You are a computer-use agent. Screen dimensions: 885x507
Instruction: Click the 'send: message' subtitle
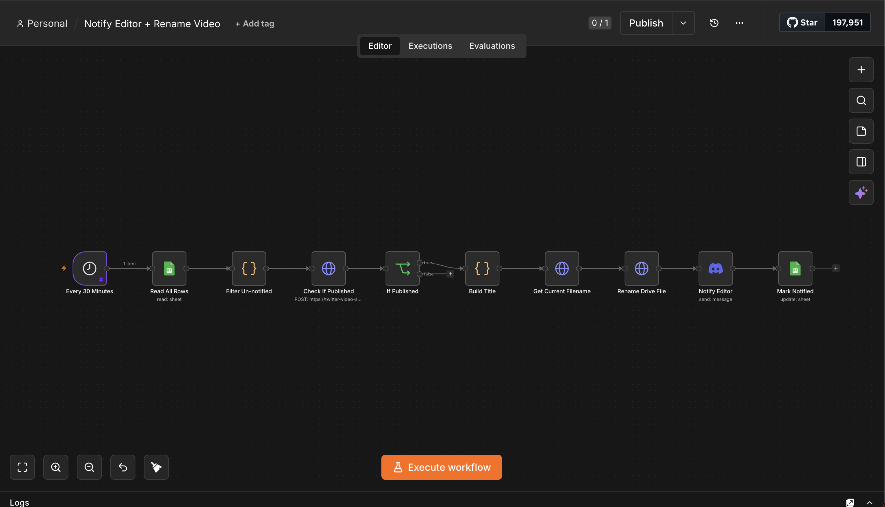point(715,299)
